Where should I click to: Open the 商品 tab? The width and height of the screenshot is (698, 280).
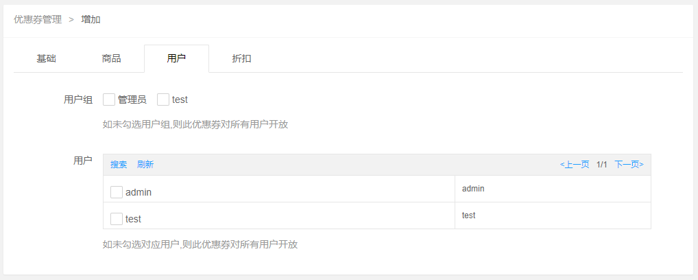click(111, 58)
